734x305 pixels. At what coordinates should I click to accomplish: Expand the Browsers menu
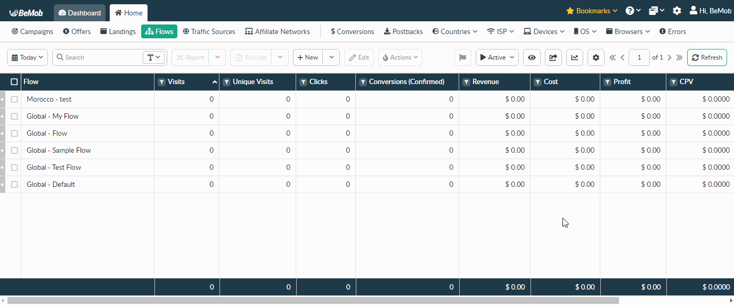coord(628,31)
